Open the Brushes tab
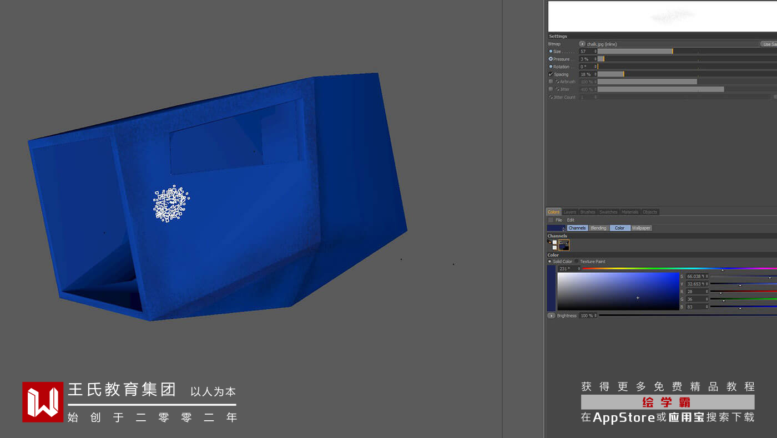 click(x=588, y=212)
